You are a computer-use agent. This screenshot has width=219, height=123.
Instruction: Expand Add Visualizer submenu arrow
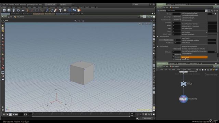tap(206, 32)
